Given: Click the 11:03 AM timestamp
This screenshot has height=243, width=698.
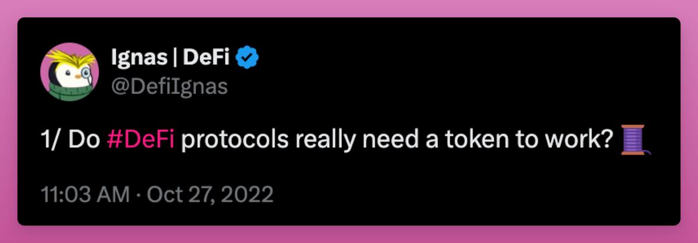Looking at the screenshot, I should point(85,194).
